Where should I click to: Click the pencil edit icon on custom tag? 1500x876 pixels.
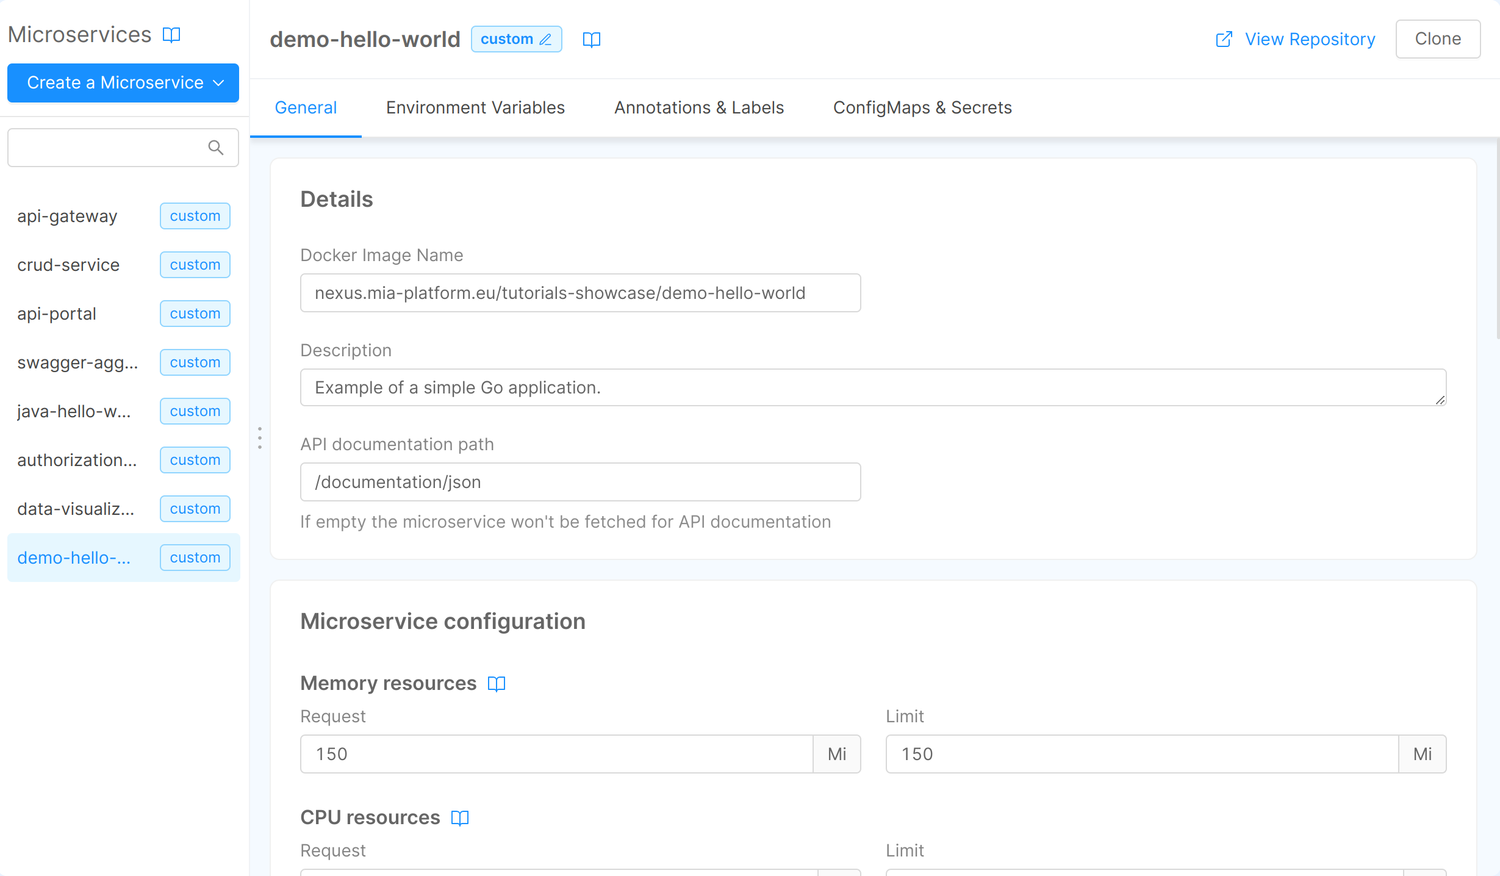[x=546, y=40]
